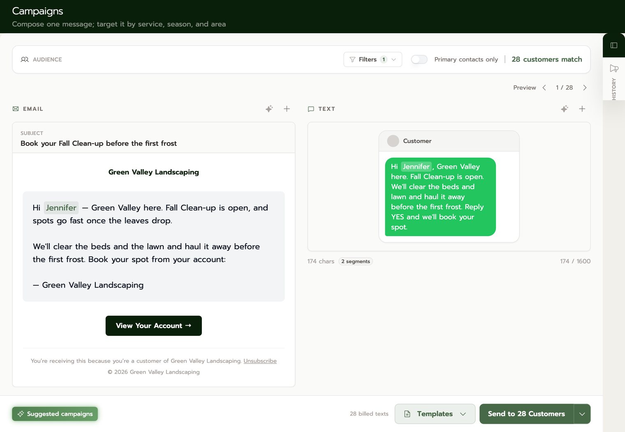Click the plus icon in the Email header
625x432 pixels.
coord(287,109)
